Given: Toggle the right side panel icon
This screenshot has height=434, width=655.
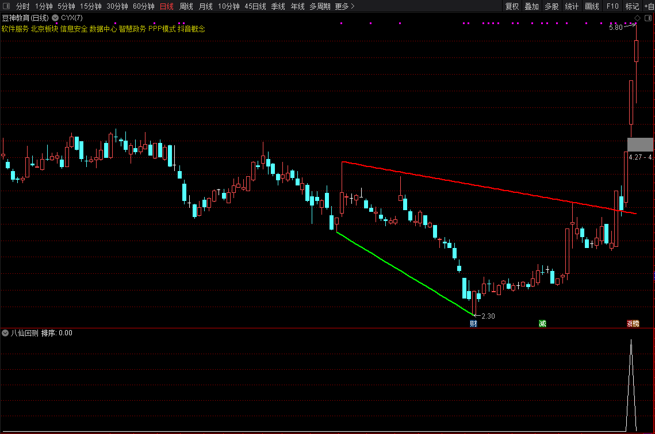Looking at the screenshot, I should 649,18.
